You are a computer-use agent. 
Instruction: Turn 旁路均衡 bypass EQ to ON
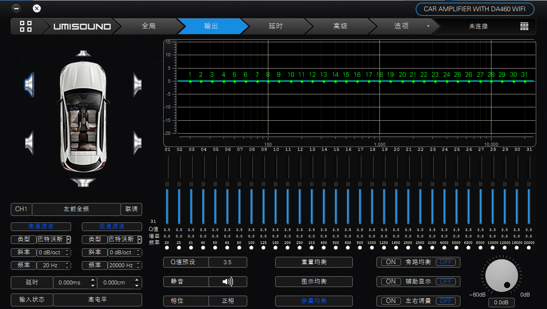(391, 262)
